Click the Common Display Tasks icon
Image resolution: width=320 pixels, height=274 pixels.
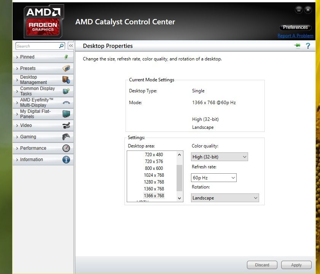(x=66, y=91)
